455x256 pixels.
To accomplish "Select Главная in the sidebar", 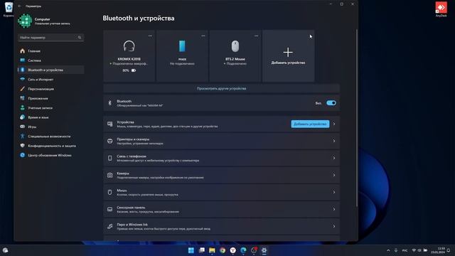I will coord(50,50).
